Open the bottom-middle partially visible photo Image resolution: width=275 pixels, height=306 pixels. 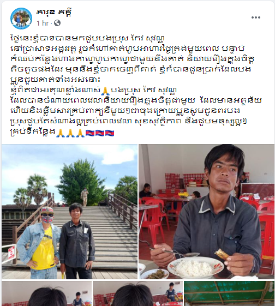click(138, 293)
